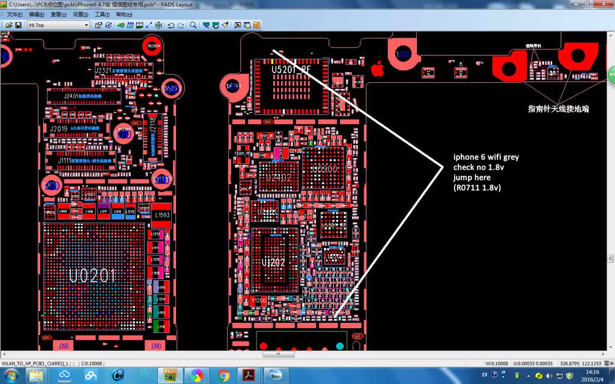Activate the Zoom magnifier tool
The height and width of the screenshot is (384, 615).
193,25
